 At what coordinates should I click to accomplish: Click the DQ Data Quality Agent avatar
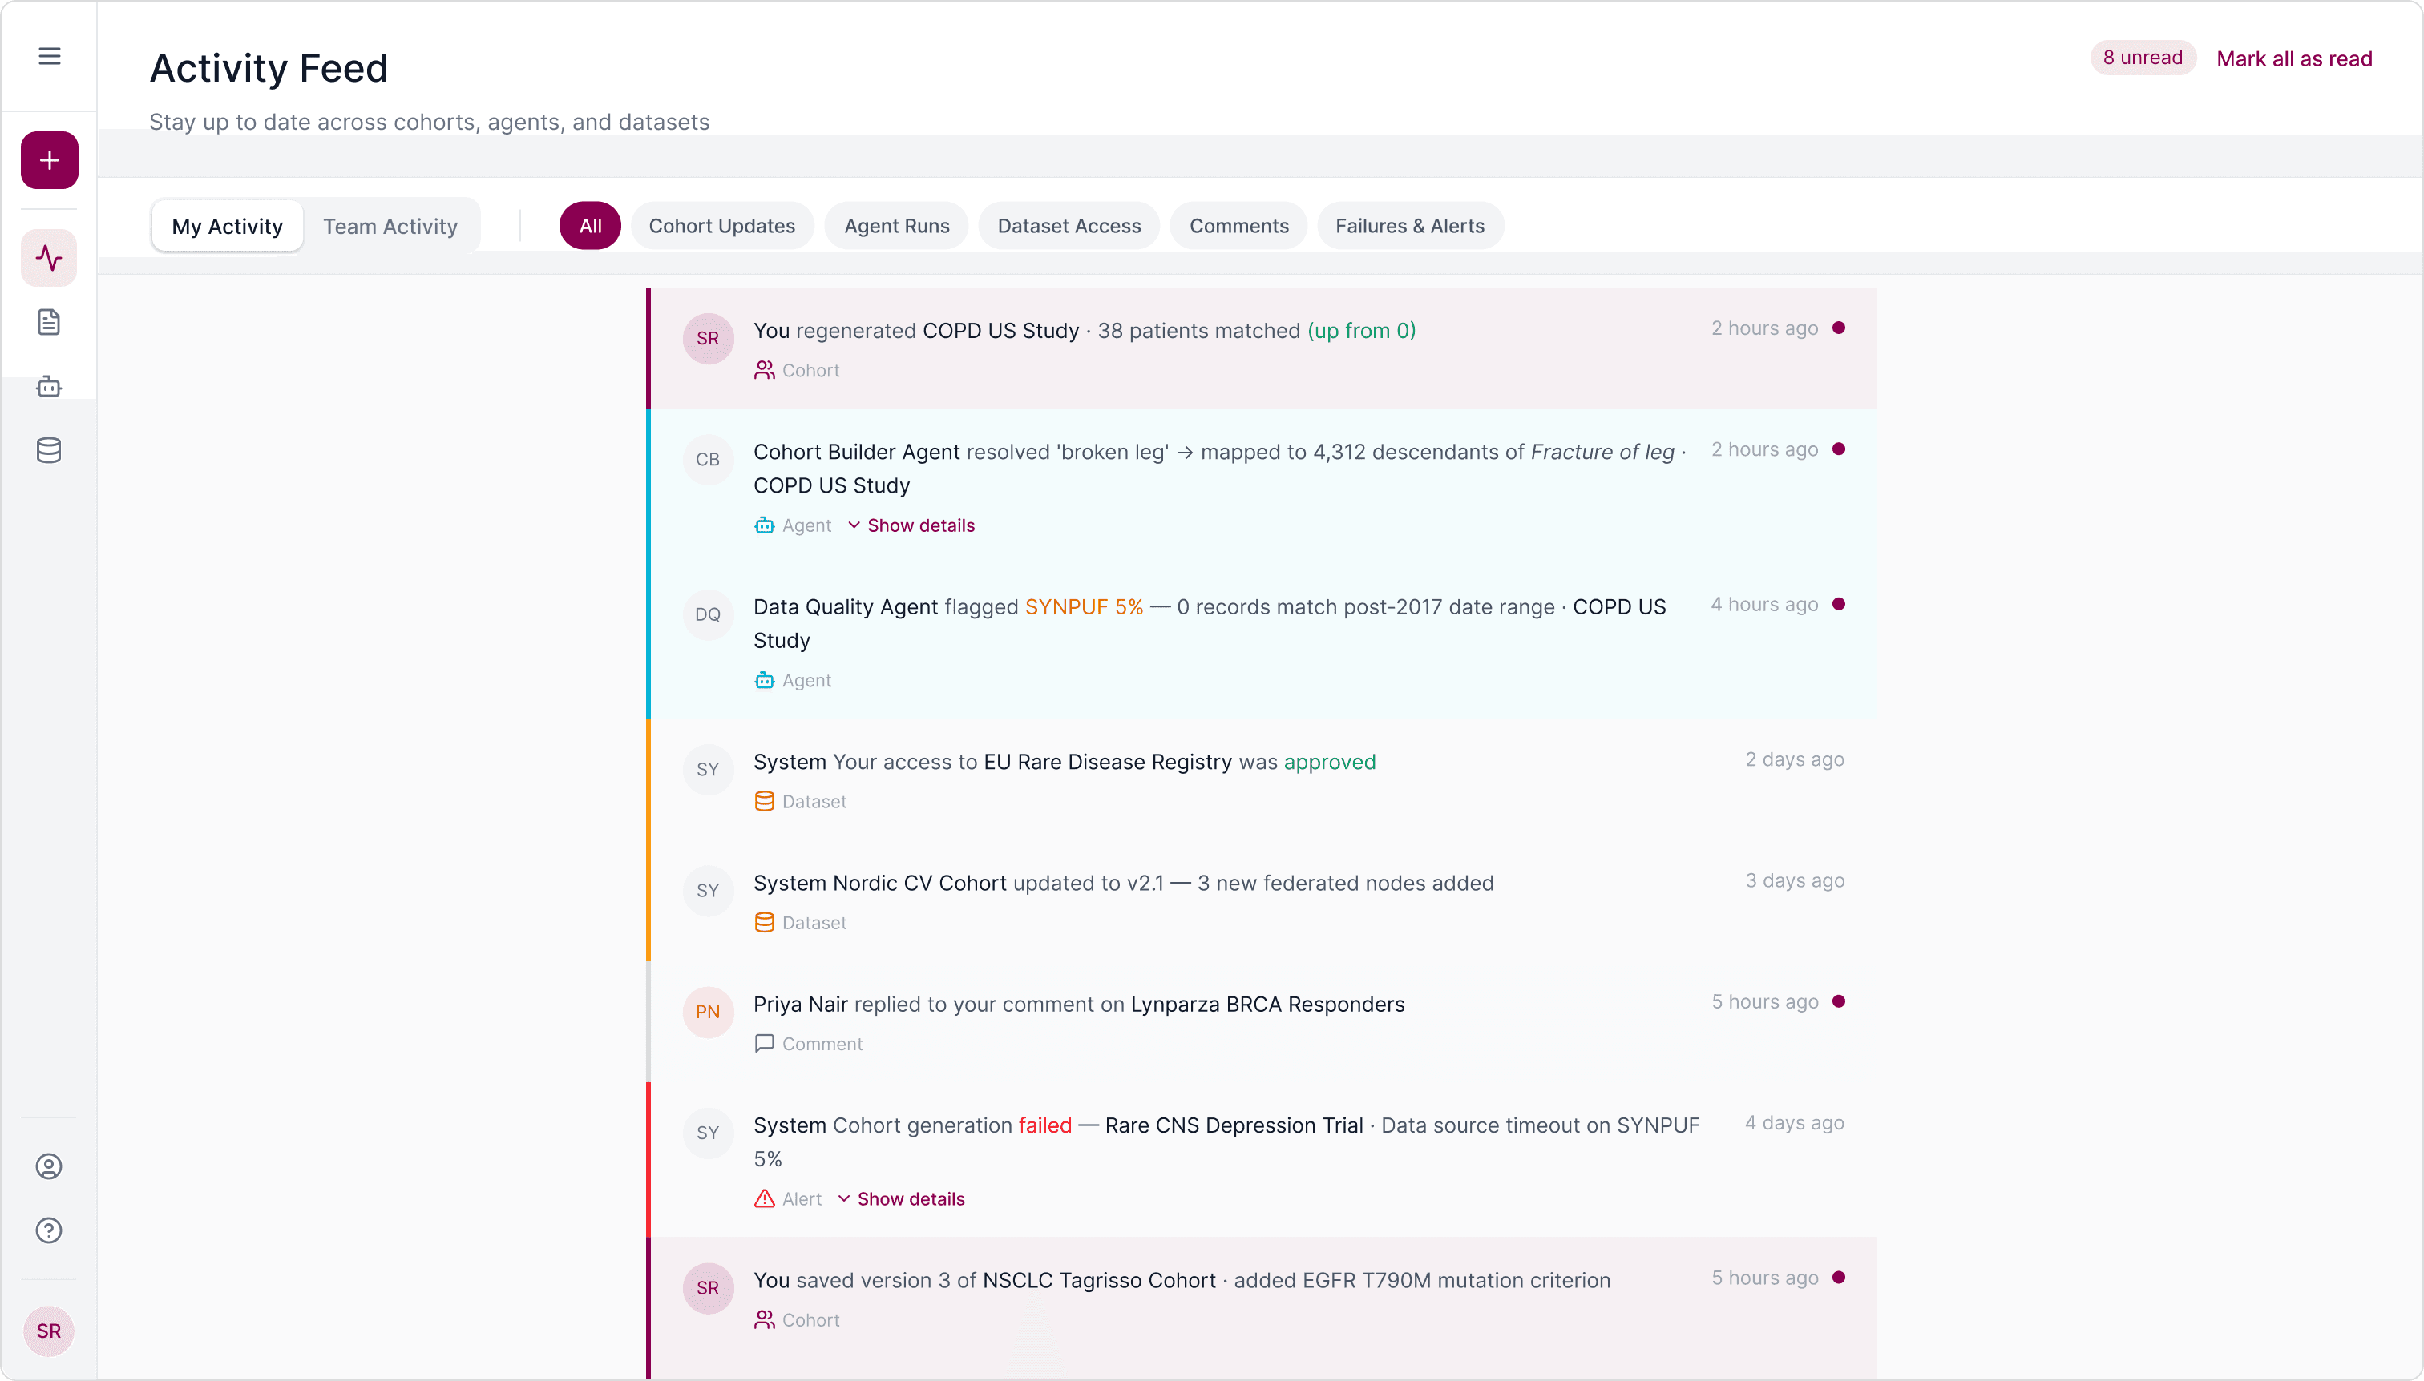click(x=708, y=614)
